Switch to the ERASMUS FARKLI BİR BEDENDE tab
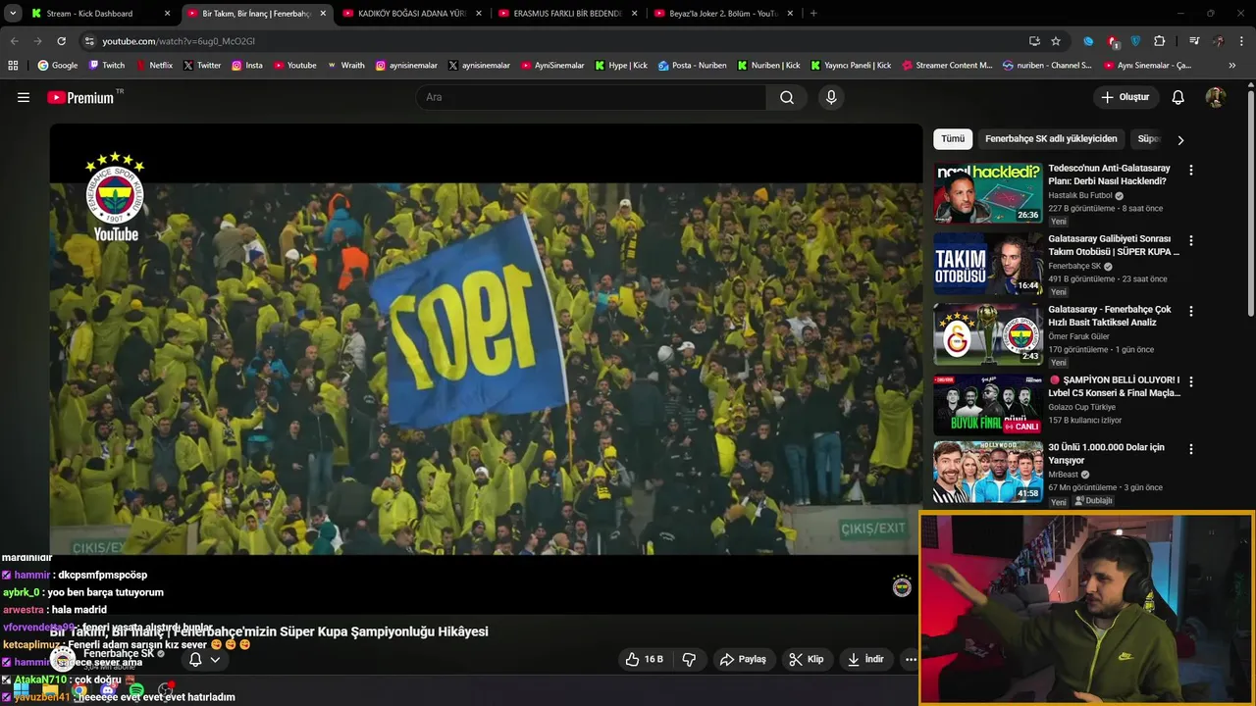1256x706 pixels. point(566,13)
